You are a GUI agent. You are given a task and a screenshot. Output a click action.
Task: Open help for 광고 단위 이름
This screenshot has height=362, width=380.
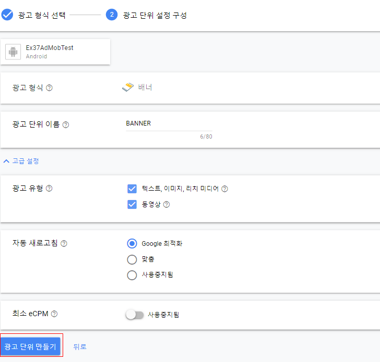(66, 125)
